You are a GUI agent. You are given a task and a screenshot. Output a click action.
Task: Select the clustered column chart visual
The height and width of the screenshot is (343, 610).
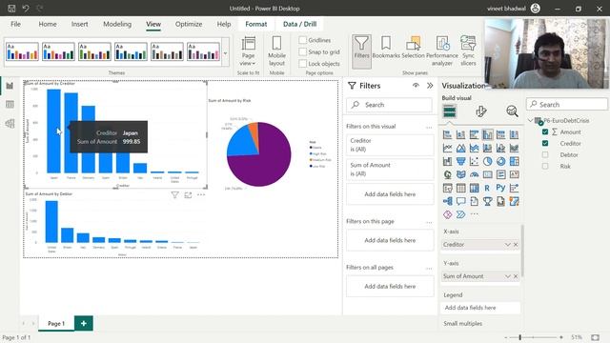tap(487, 134)
